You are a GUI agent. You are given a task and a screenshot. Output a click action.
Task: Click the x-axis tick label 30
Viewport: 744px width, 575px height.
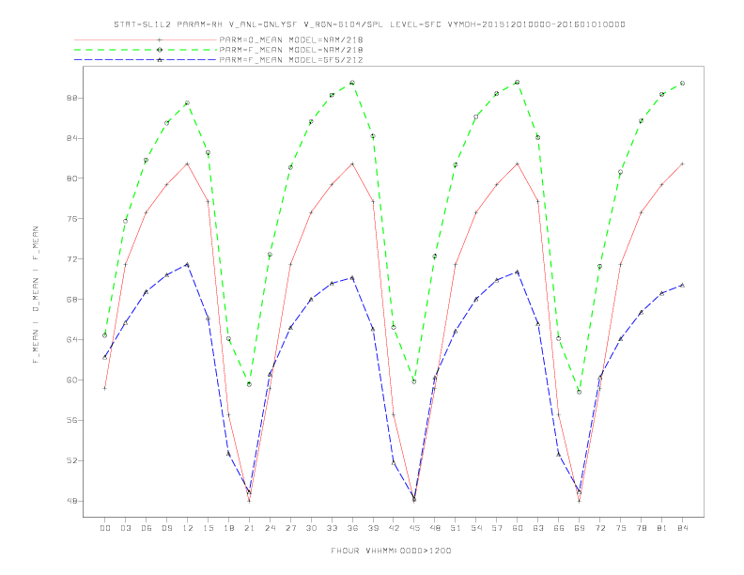[x=311, y=528]
